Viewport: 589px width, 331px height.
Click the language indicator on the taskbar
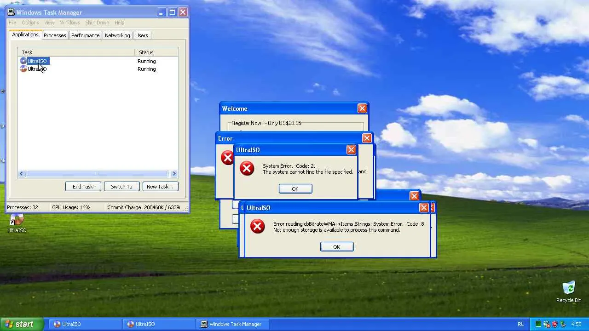coord(520,324)
